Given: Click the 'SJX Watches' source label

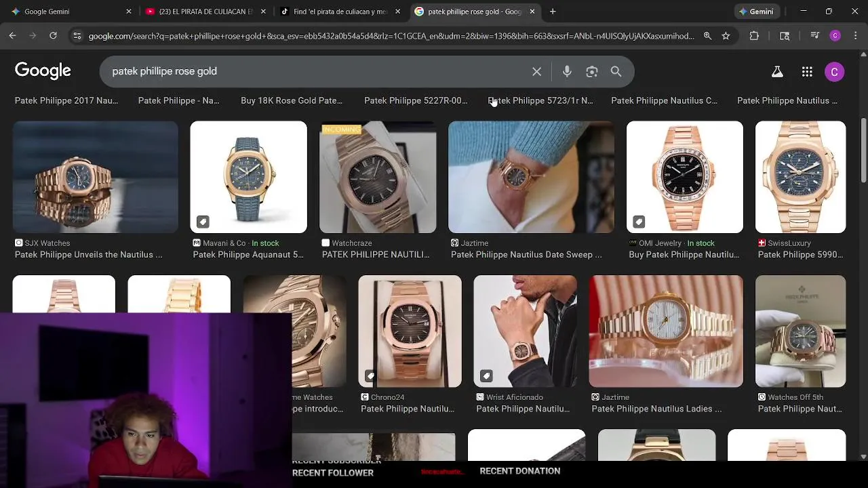Looking at the screenshot, I should 47,243.
